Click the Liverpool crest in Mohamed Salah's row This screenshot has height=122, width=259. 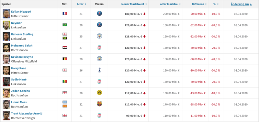click(x=99, y=47)
